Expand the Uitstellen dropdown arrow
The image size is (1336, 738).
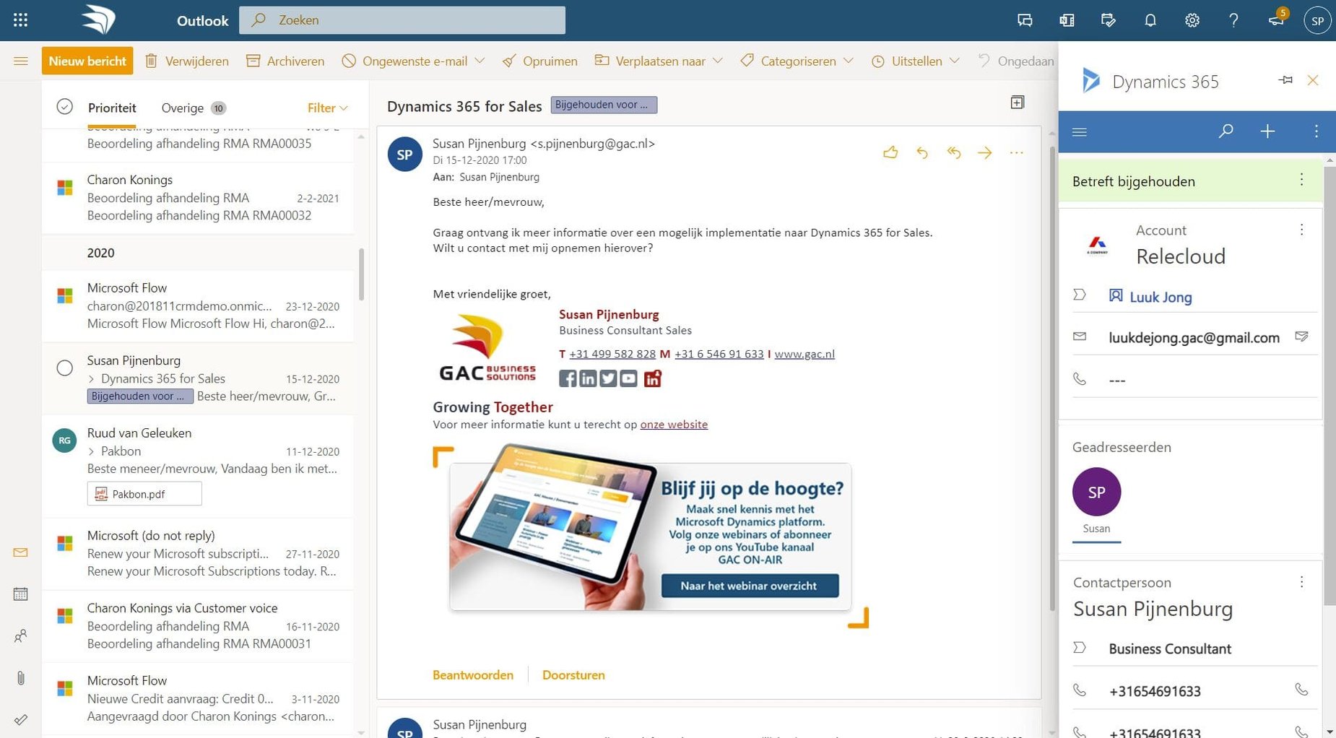coord(954,61)
